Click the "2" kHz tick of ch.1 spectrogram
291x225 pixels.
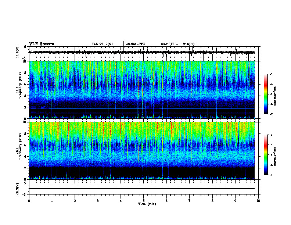point(26,107)
